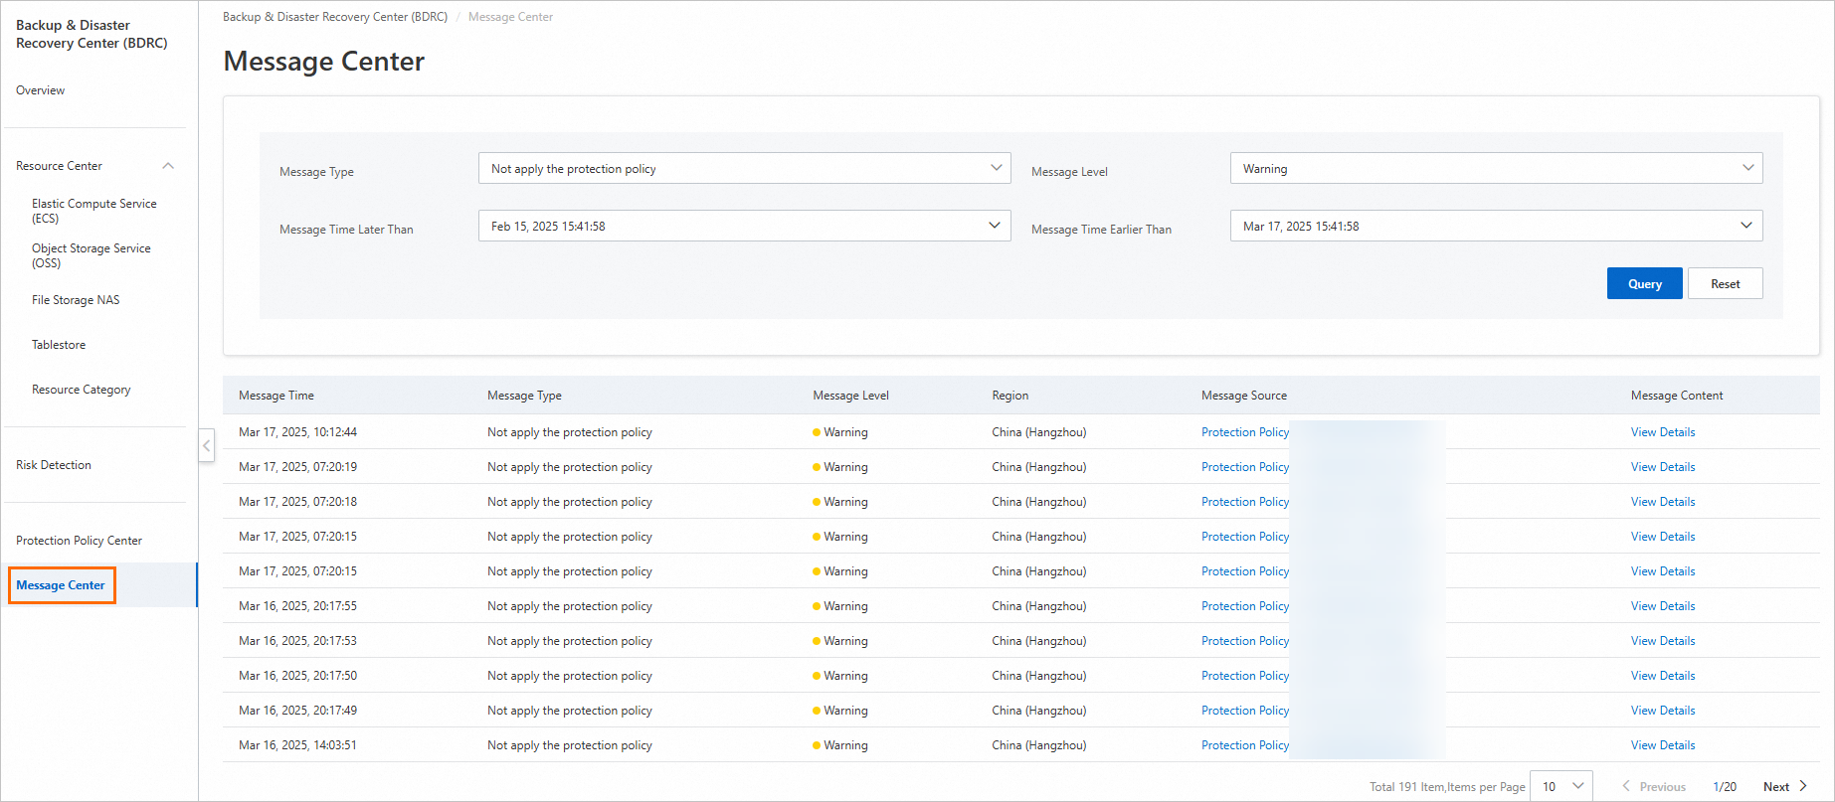The height and width of the screenshot is (802, 1835).
Task: Click the Query button
Action: [x=1644, y=284]
